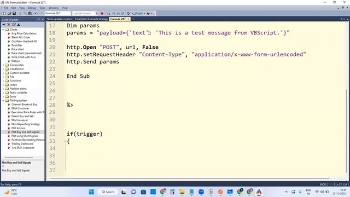Expand the Position sizing folder
350x197 pixels.
click(x=3, y=89)
